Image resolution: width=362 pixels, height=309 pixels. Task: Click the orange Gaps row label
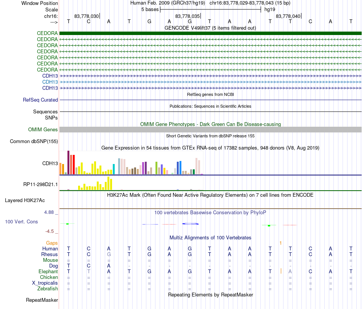[52, 243]
